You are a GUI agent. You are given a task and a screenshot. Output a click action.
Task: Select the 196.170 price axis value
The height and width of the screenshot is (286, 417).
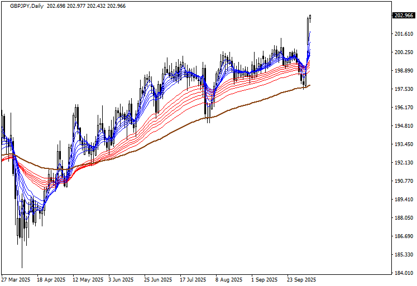[404, 108]
